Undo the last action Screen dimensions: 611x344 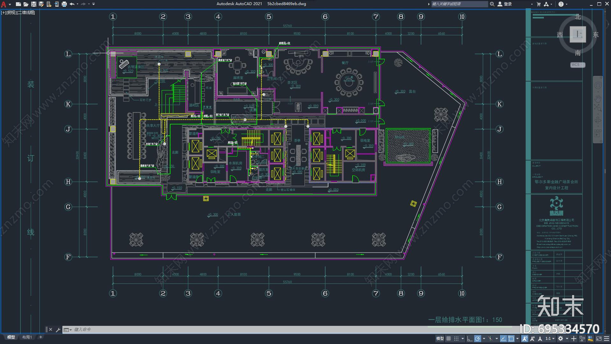click(72, 4)
